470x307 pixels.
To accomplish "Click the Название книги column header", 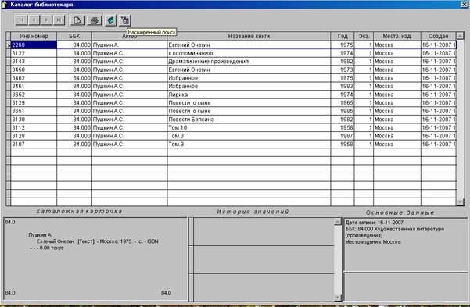I will point(249,36).
